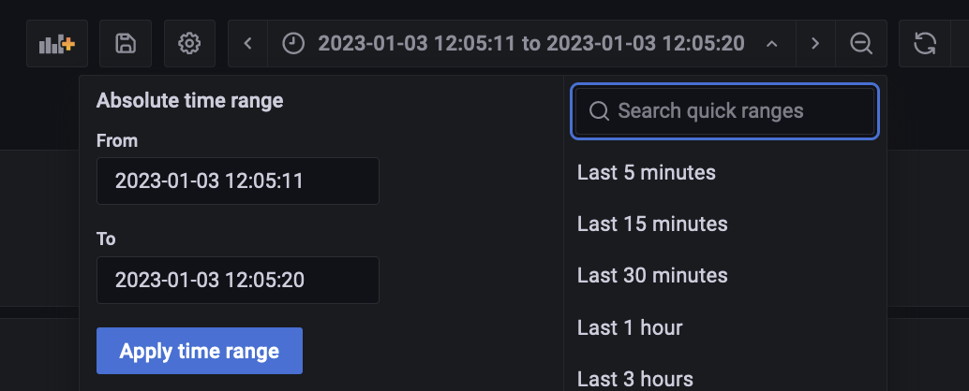Apply time range button

pos(200,351)
